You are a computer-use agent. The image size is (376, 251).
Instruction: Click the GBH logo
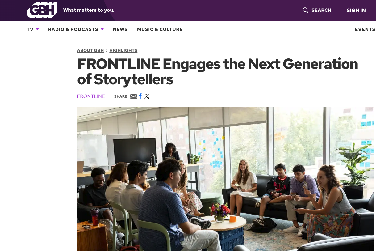pos(42,10)
